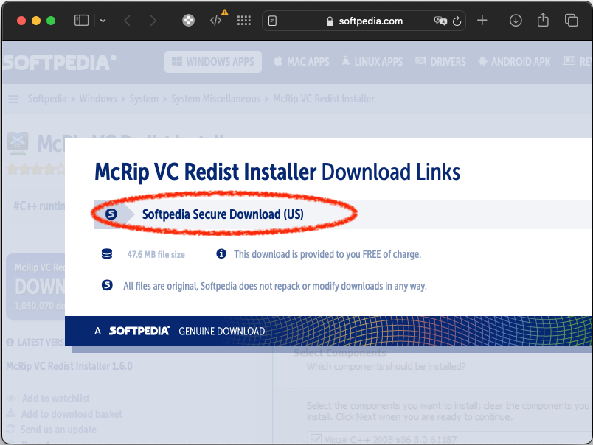
Task: Select the Mac Apps tab
Action: tap(302, 62)
